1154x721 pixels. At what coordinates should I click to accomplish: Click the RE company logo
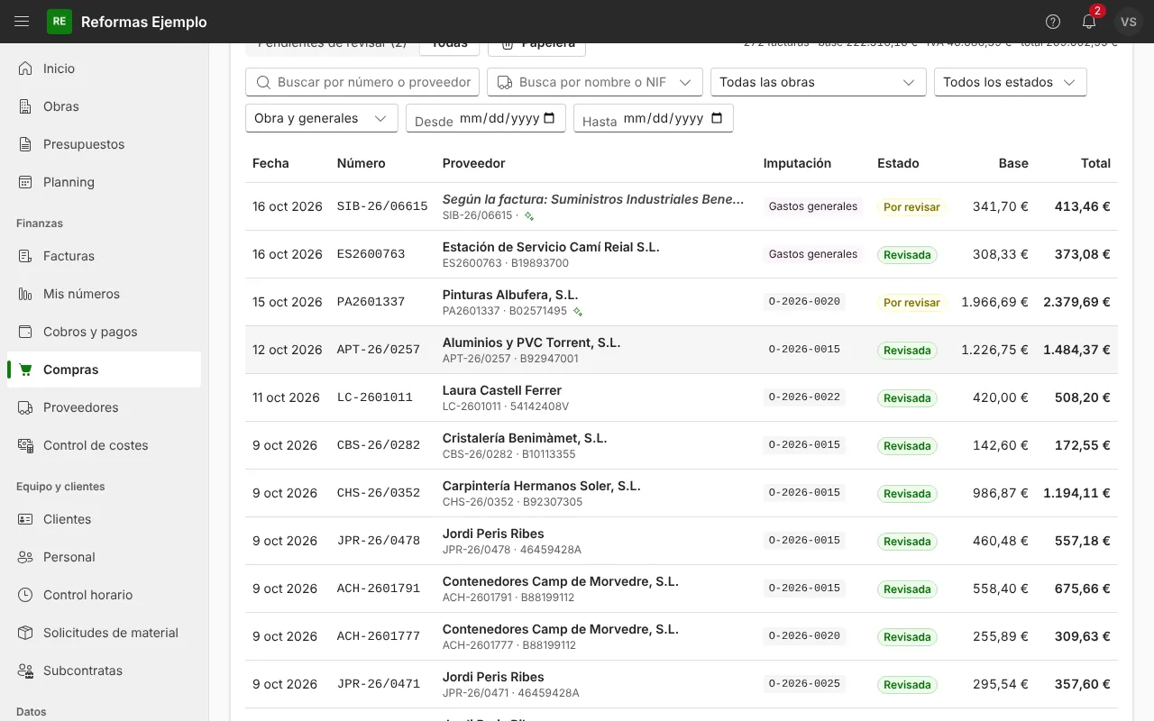click(x=60, y=22)
